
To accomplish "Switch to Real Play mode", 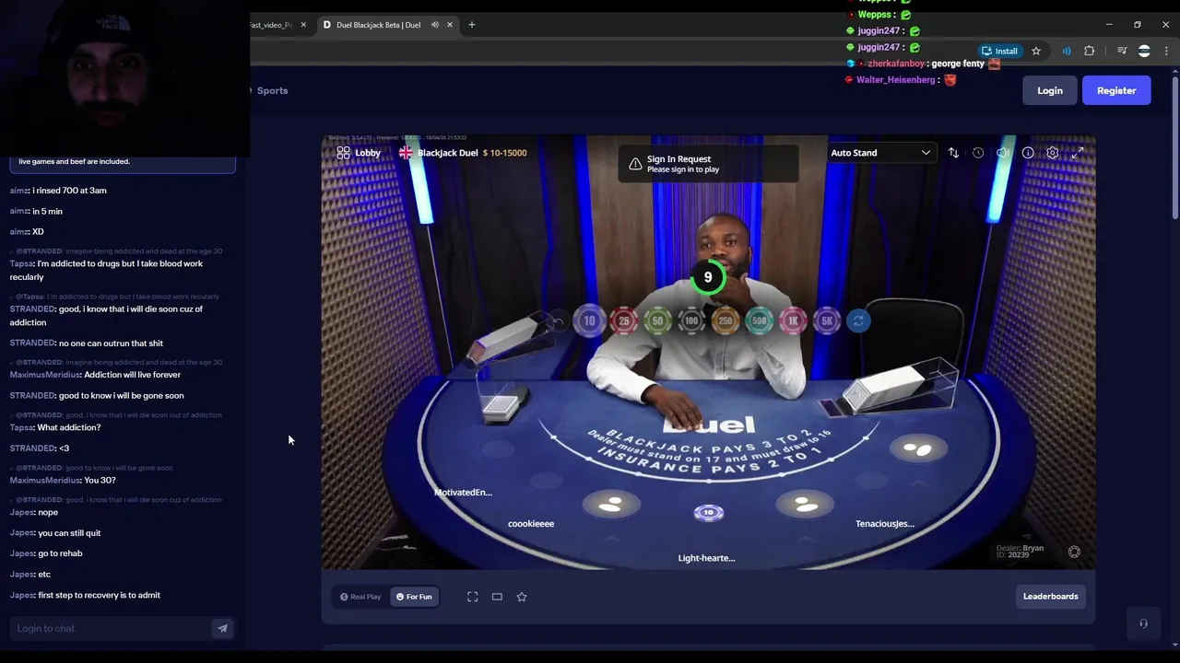I will [360, 597].
